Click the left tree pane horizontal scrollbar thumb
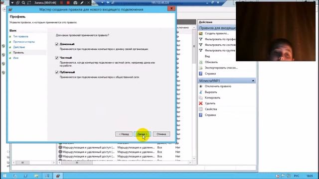This screenshot has width=319, height=179. tap(22, 163)
